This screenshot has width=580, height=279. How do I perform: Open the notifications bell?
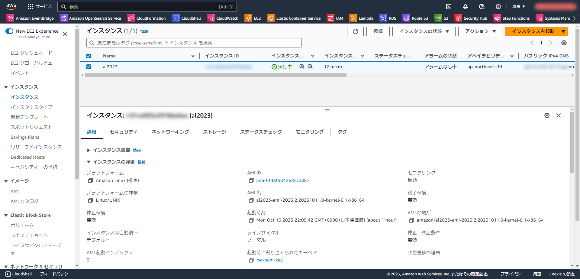(x=465, y=7)
